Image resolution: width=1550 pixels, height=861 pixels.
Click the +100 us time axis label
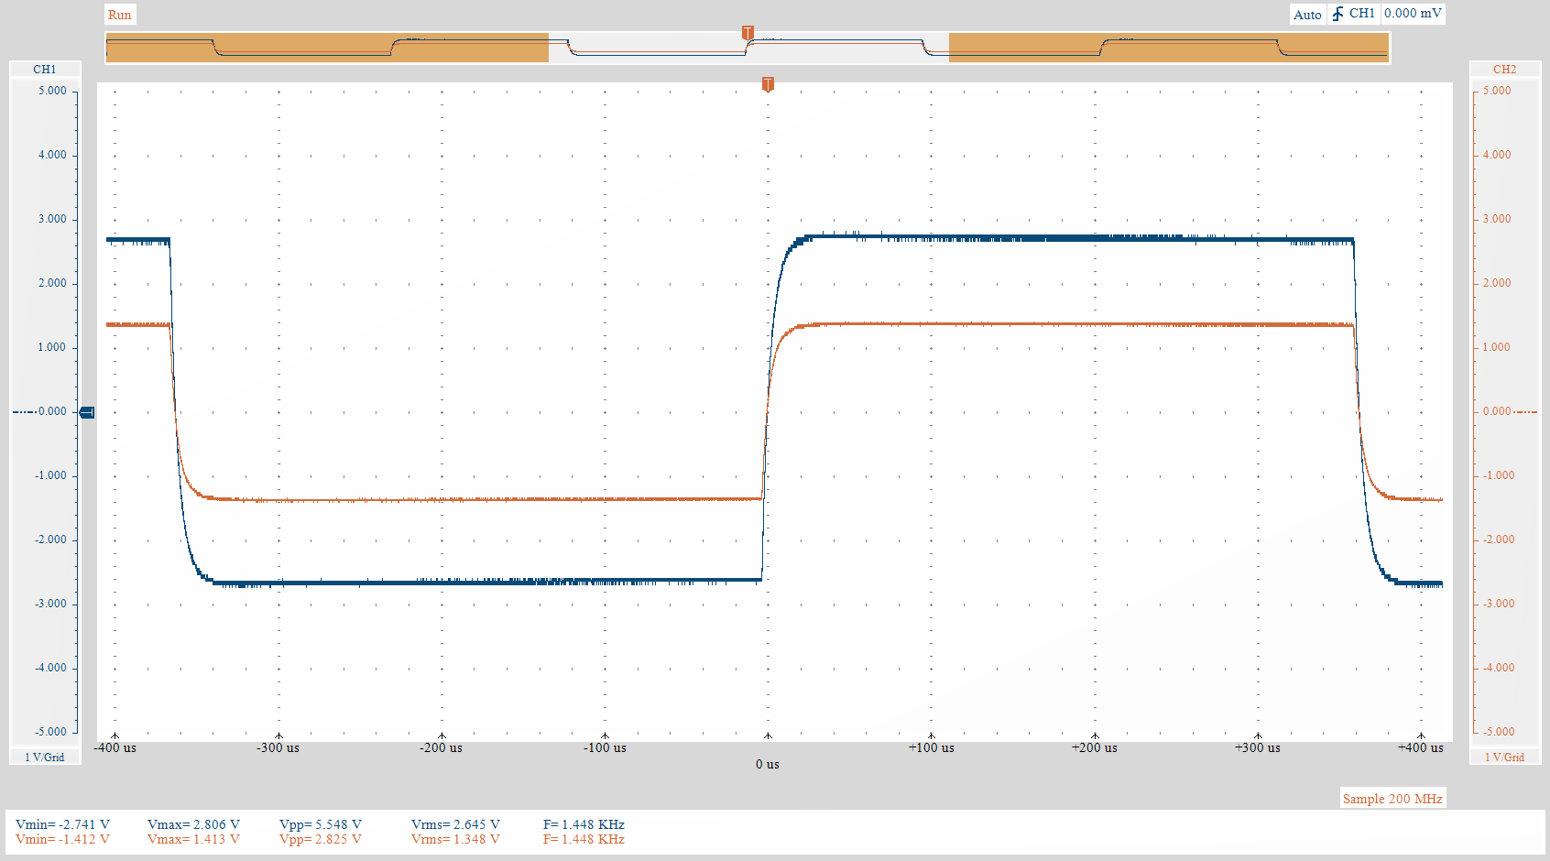tap(932, 747)
